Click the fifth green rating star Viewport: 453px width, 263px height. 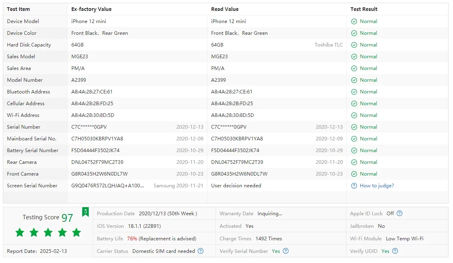[77, 232]
